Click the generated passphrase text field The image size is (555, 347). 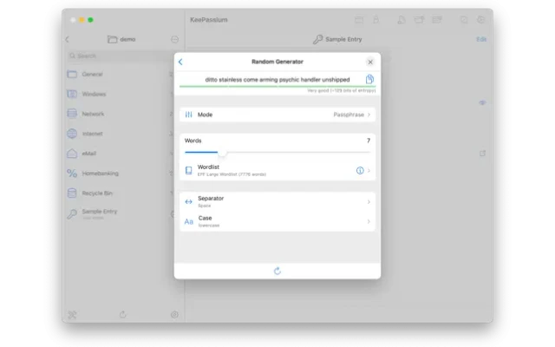[x=272, y=79]
